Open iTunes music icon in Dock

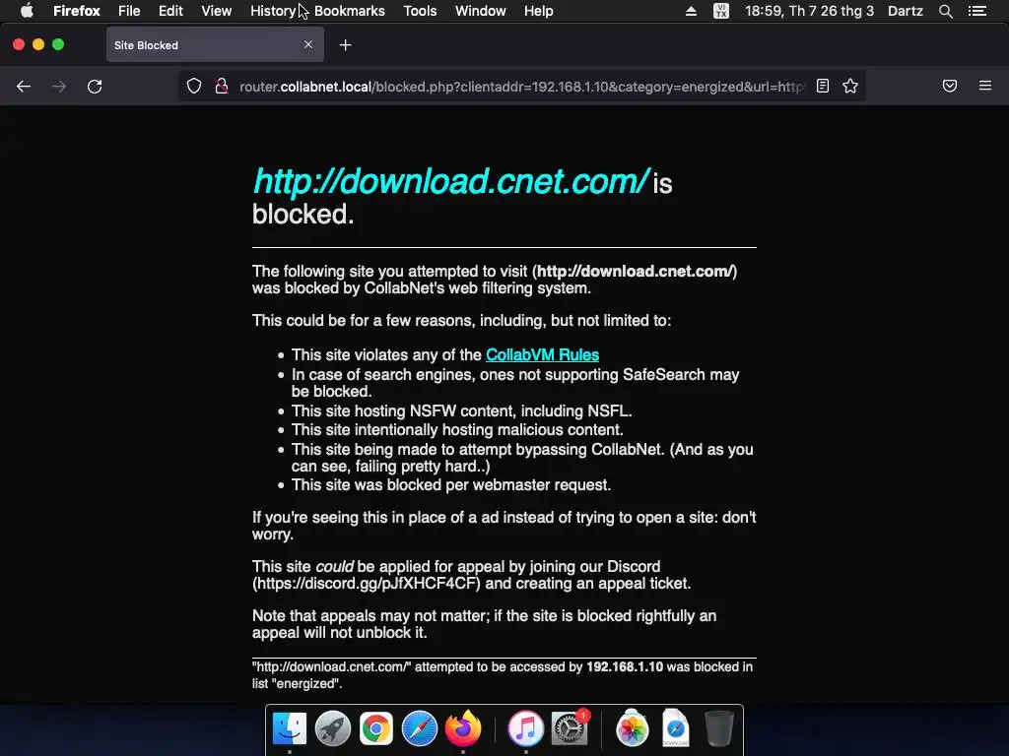click(x=526, y=728)
